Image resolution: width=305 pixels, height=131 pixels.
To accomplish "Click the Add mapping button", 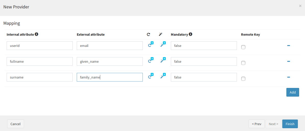I will 293,92.
